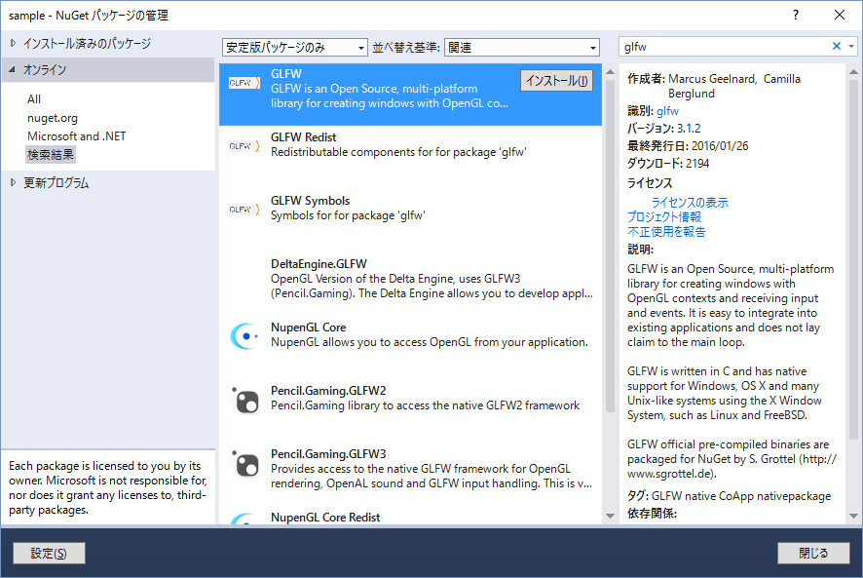Select the nuget.org source
Viewport: 863px width, 578px height.
click(53, 118)
